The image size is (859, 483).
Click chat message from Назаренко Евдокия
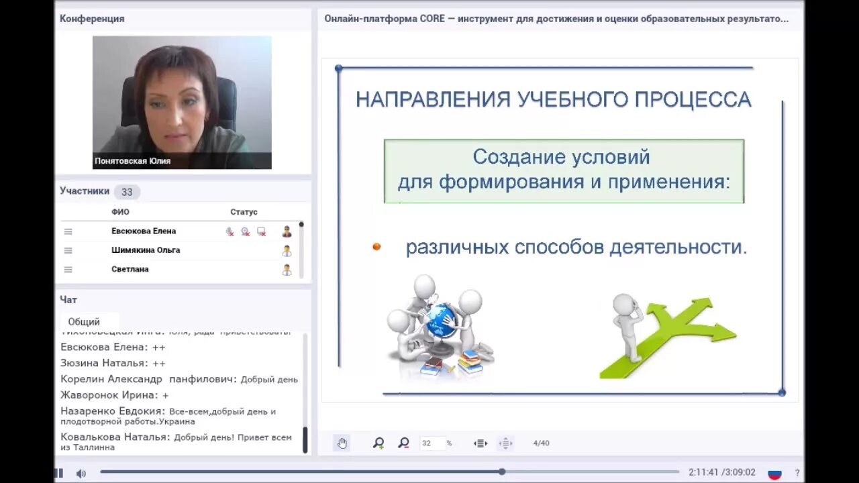168,416
